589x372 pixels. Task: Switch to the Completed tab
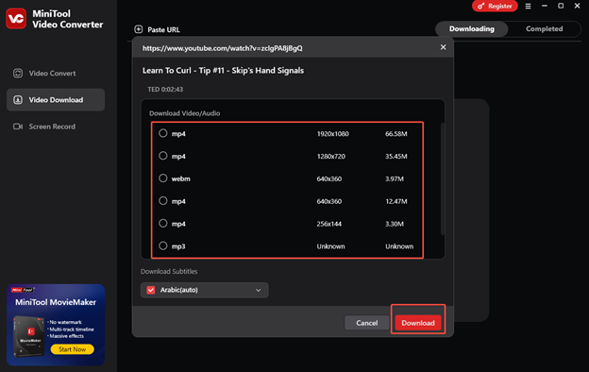click(544, 29)
